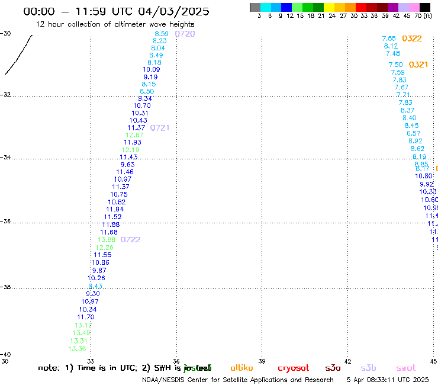Select the cyan swatch in the wave-height legend

tap(266, 7)
